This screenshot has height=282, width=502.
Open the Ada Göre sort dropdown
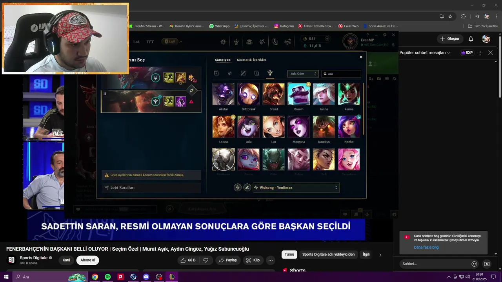pyautogui.click(x=303, y=74)
